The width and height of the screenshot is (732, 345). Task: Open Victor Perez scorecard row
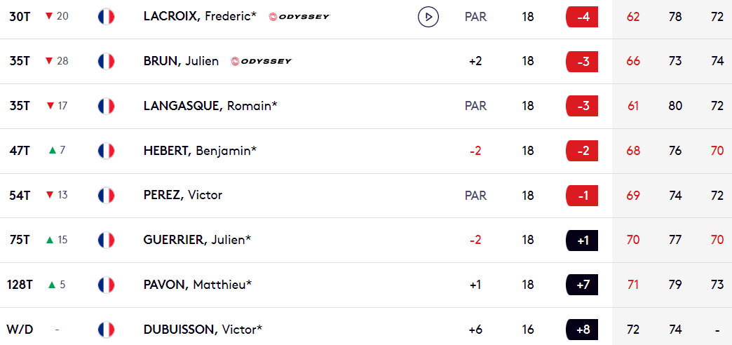[x=182, y=195]
